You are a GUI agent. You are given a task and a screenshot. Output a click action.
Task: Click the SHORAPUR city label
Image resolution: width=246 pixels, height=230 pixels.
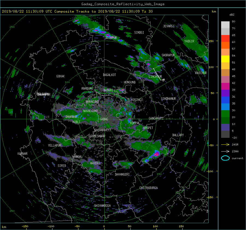168,55
